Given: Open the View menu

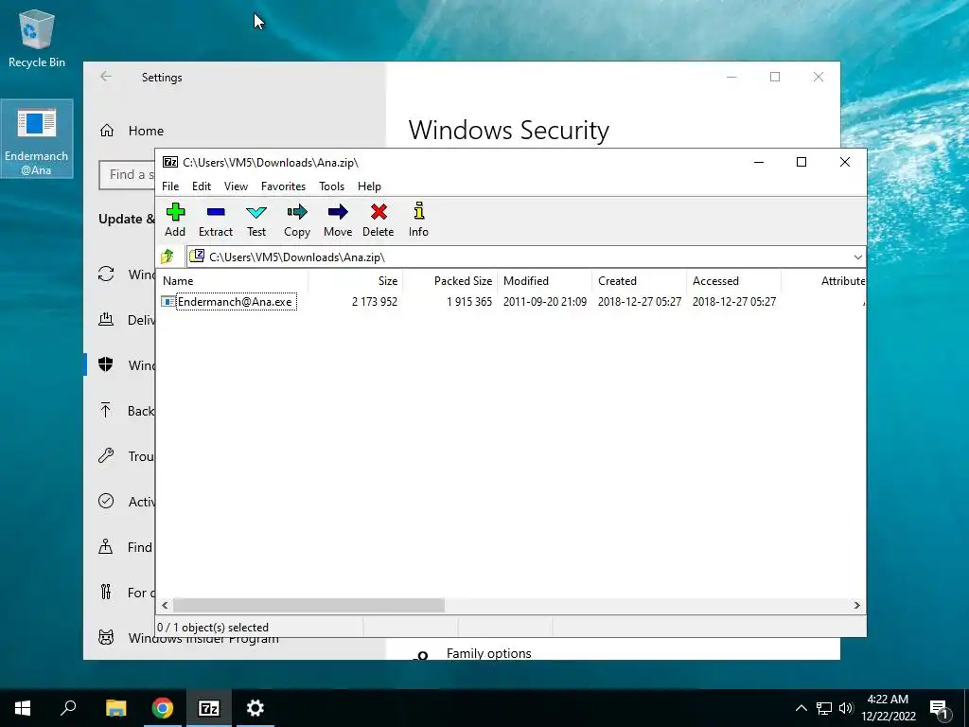Looking at the screenshot, I should (x=236, y=186).
